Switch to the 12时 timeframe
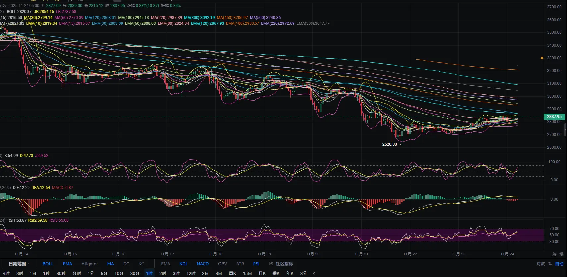The image size is (567, 277). [x=191, y=273]
